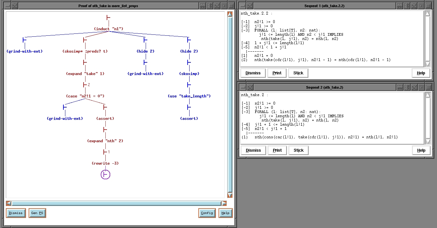Select the turnstile above skosimp* :preds? t
437x228 pixels.
pos(85,40)
